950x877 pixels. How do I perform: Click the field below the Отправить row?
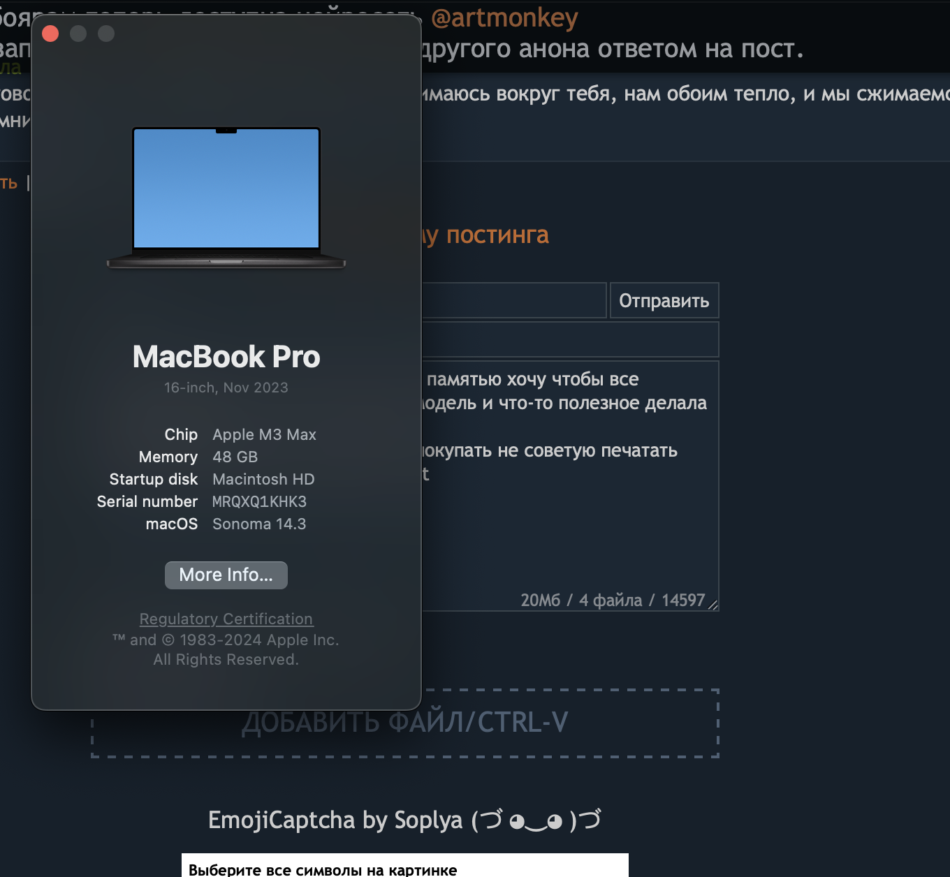click(x=570, y=339)
